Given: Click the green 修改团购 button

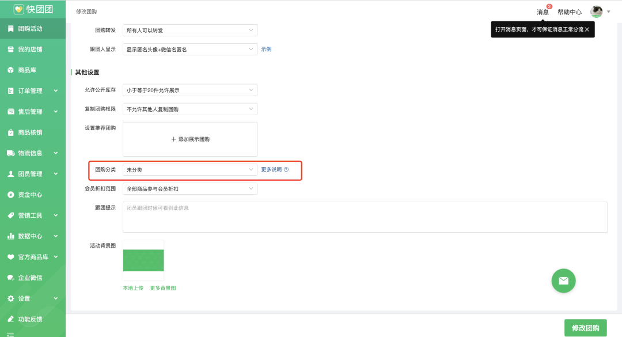Looking at the screenshot, I should pos(585,328).
